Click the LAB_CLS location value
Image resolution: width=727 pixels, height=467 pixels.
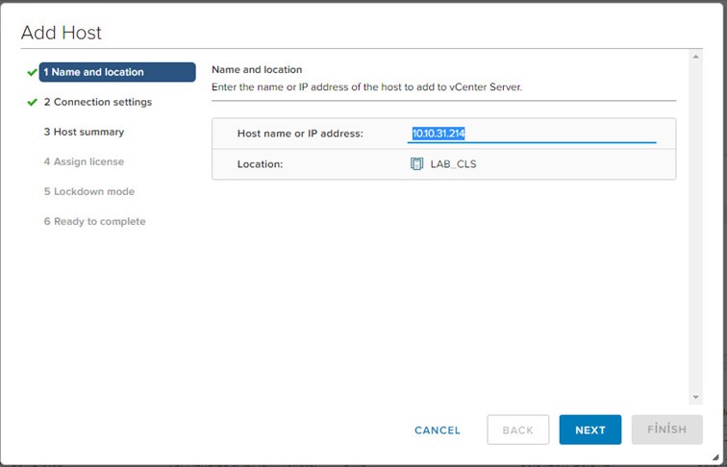pos(453,164)
